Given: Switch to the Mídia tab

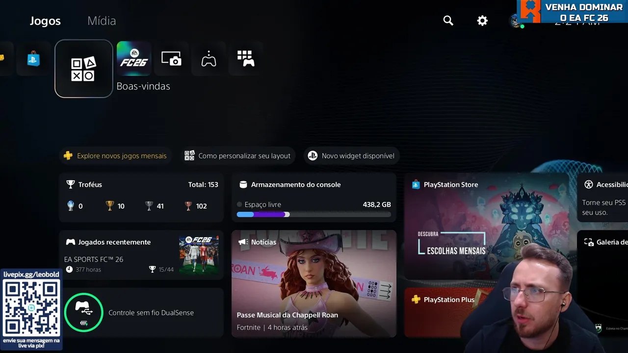Looking at the screenshot, I should pyautogui.click(x=102, y=21).
